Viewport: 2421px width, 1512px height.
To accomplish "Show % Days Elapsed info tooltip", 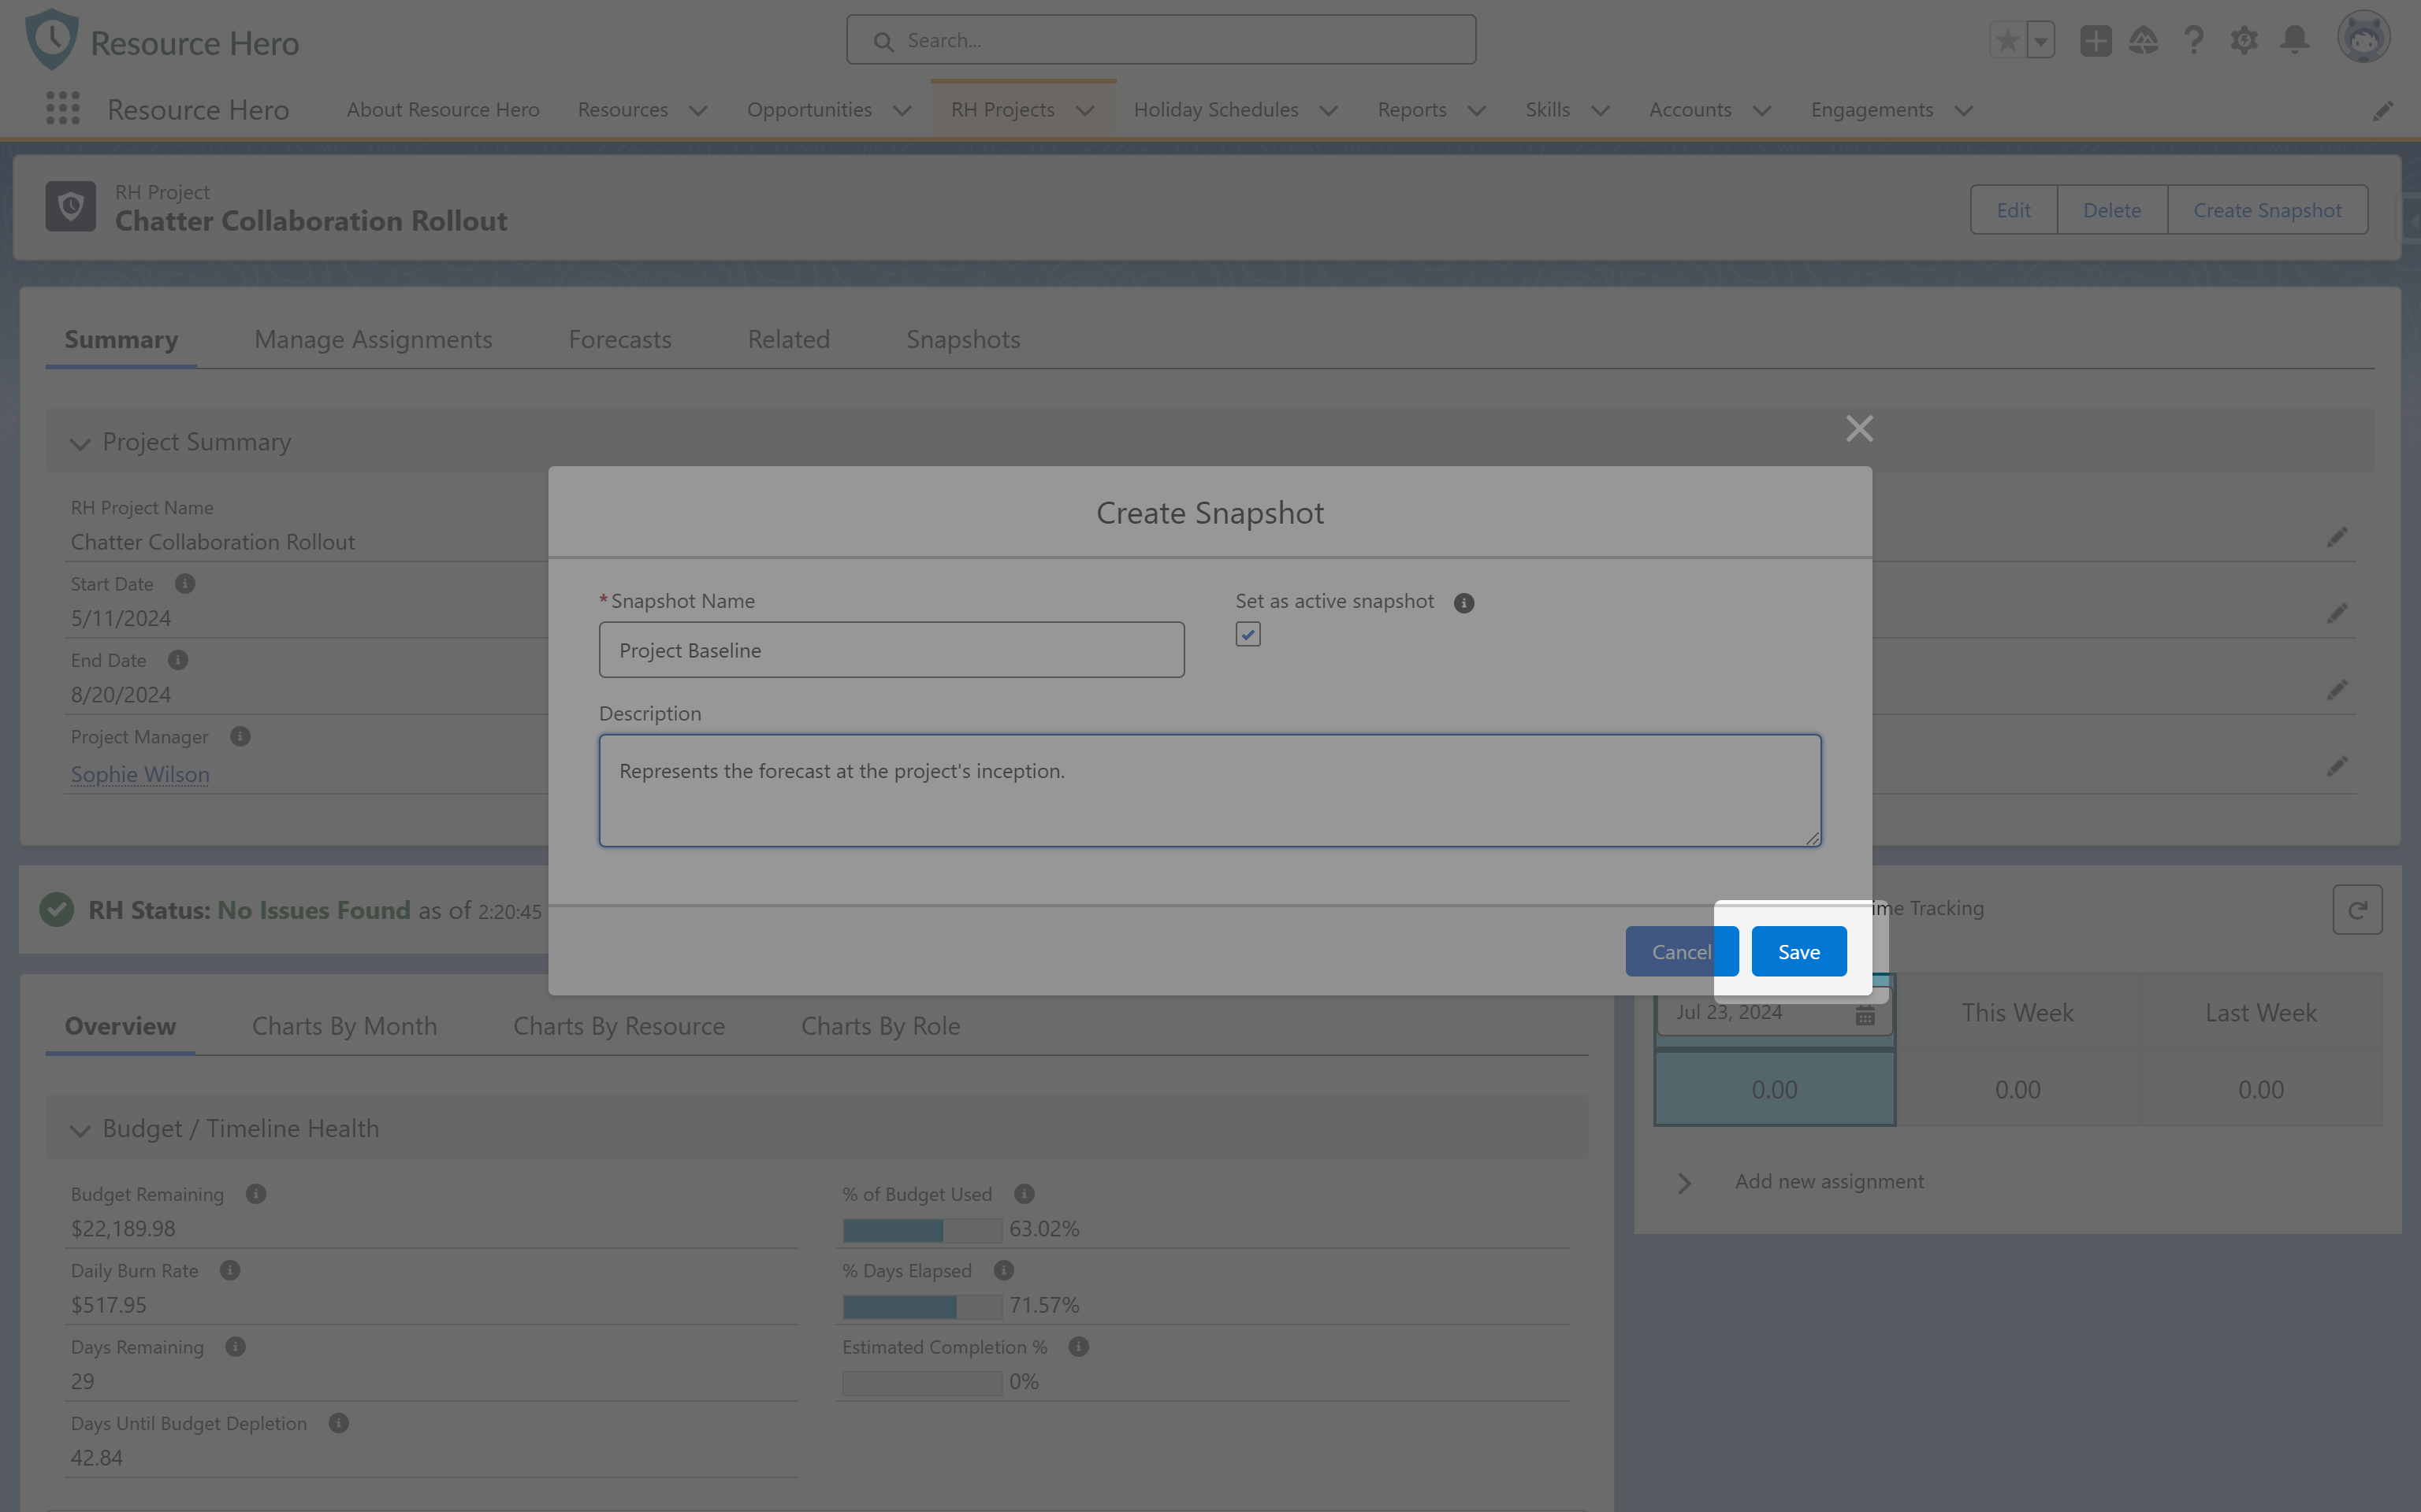I will coord(1004,1270).
